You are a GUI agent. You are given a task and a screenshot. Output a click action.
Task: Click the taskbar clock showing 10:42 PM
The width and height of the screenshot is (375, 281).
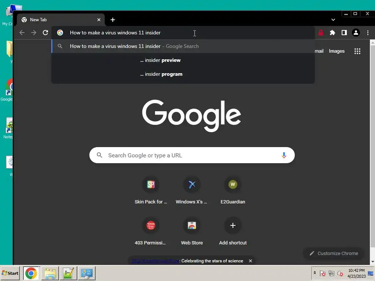(356, 273)
